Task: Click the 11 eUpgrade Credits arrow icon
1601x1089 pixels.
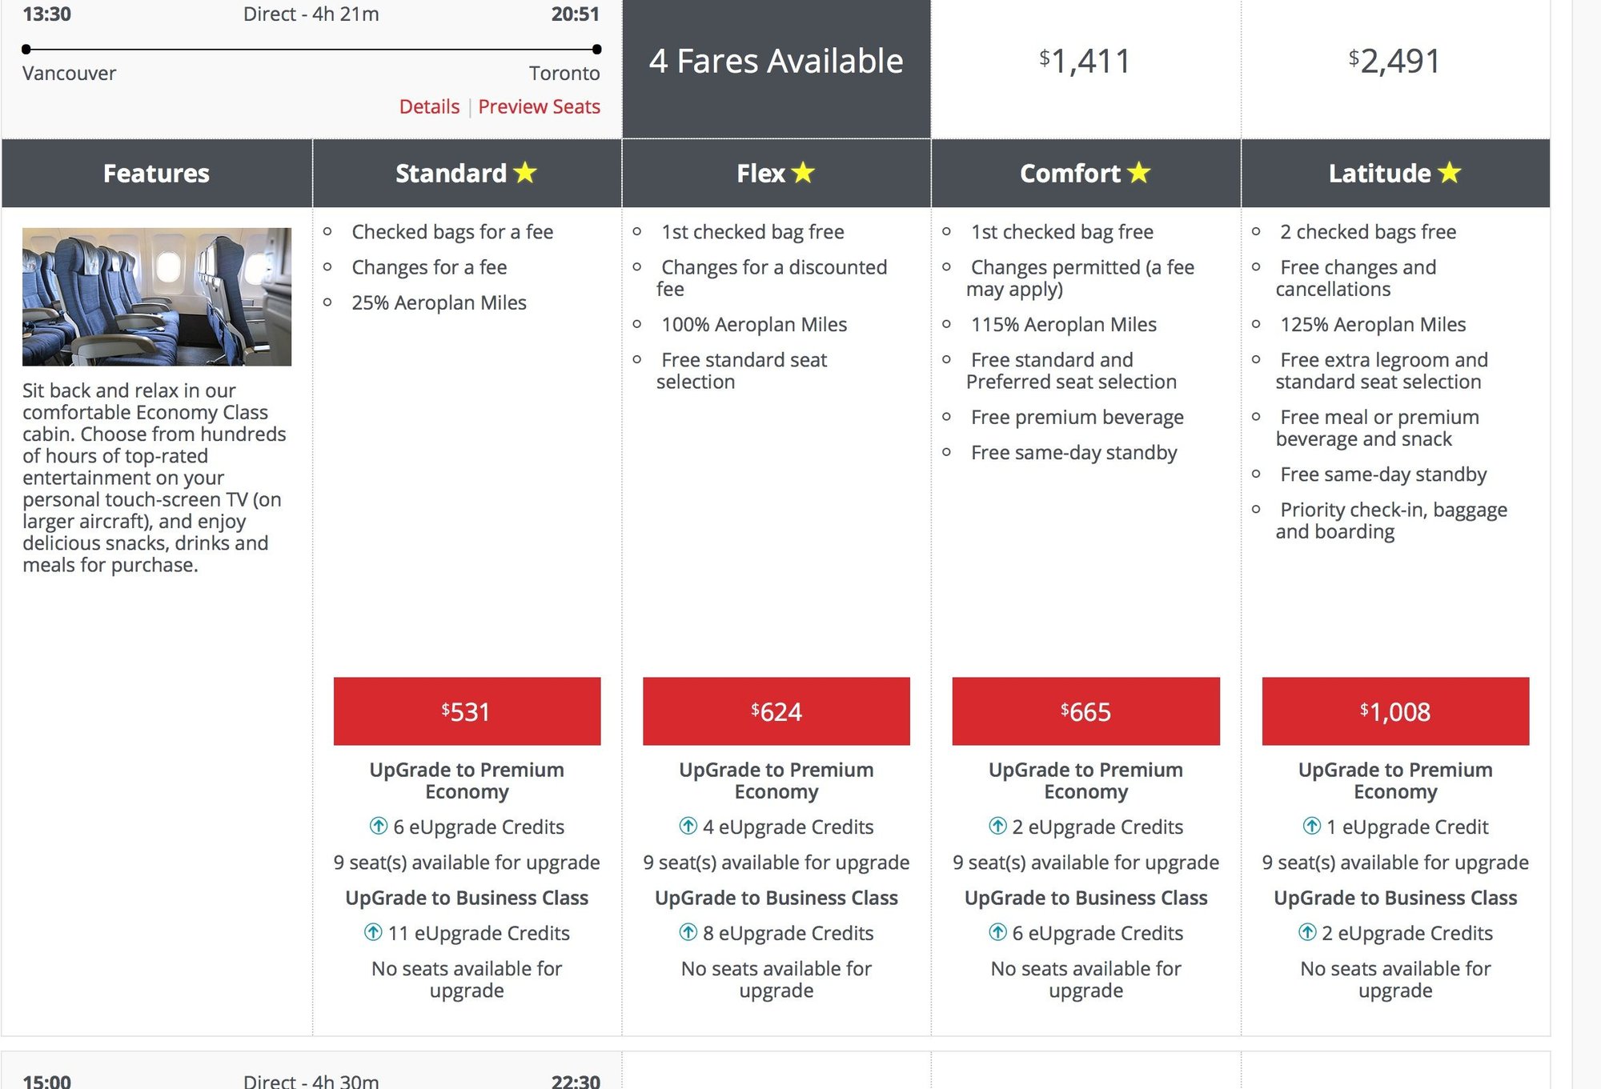Action: [373, 932]
